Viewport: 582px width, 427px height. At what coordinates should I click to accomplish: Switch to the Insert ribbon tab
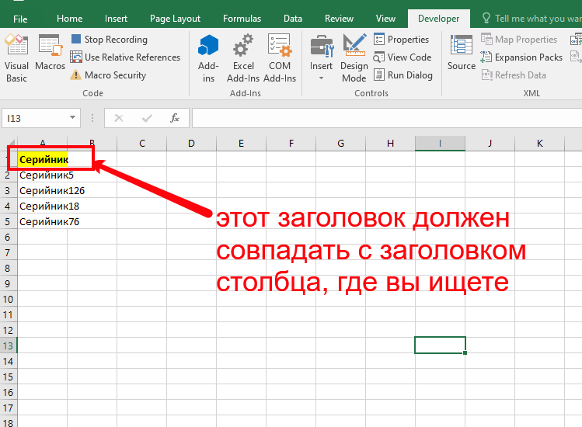pos(116,19)
